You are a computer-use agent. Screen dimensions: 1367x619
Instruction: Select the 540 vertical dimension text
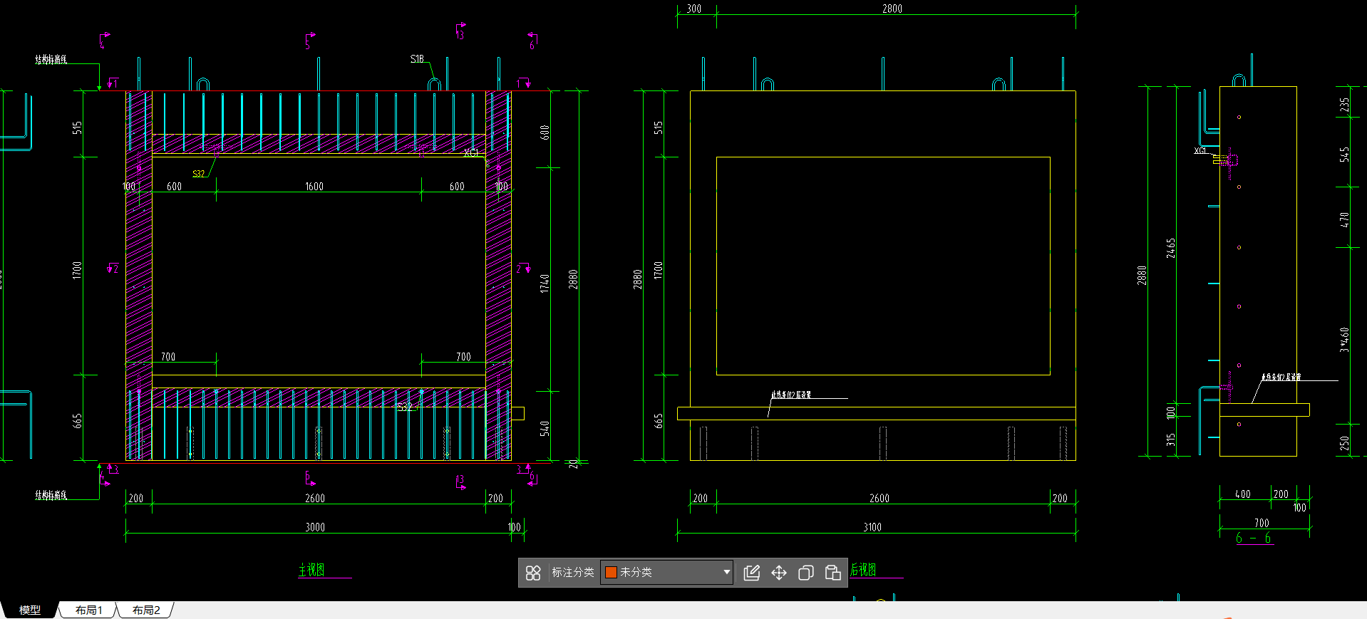(x=545, y=429)
